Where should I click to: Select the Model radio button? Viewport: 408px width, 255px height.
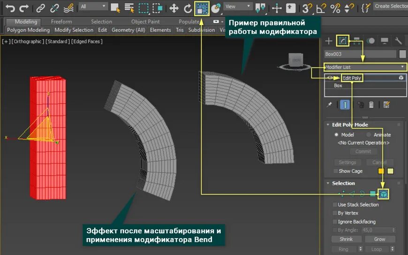336,135
